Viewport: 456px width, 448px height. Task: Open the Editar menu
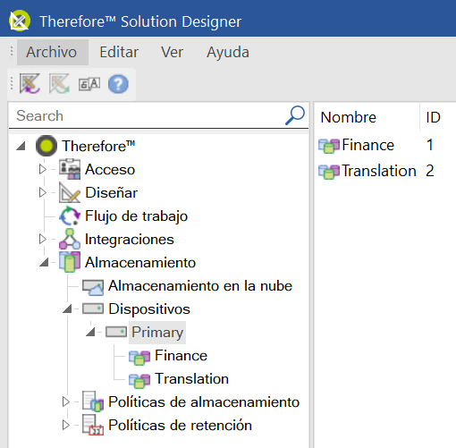tap(119, 52)
